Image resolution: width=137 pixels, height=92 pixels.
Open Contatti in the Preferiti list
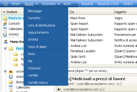(x=14, y=24)
